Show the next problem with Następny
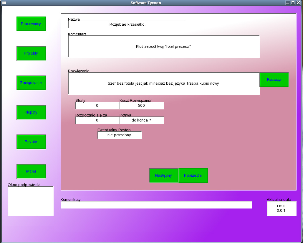The height and width of the screenshot is (243, 303). [163, 175]
